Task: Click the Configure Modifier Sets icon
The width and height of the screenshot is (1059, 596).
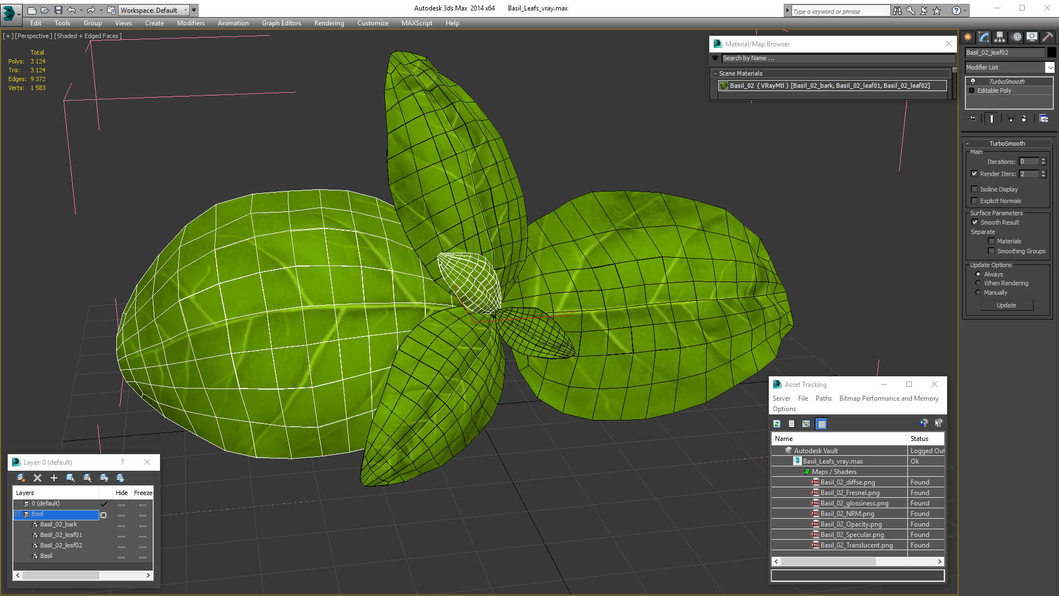Action: (1044, 119)
